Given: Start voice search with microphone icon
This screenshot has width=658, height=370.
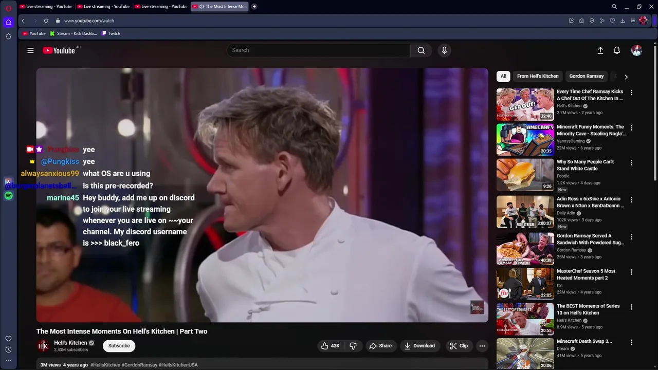Looking at the screenshot, I should coord(445,50).
